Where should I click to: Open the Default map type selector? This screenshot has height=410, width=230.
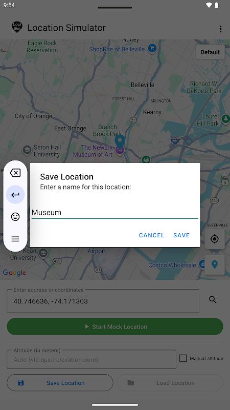[x=210, y=52]
